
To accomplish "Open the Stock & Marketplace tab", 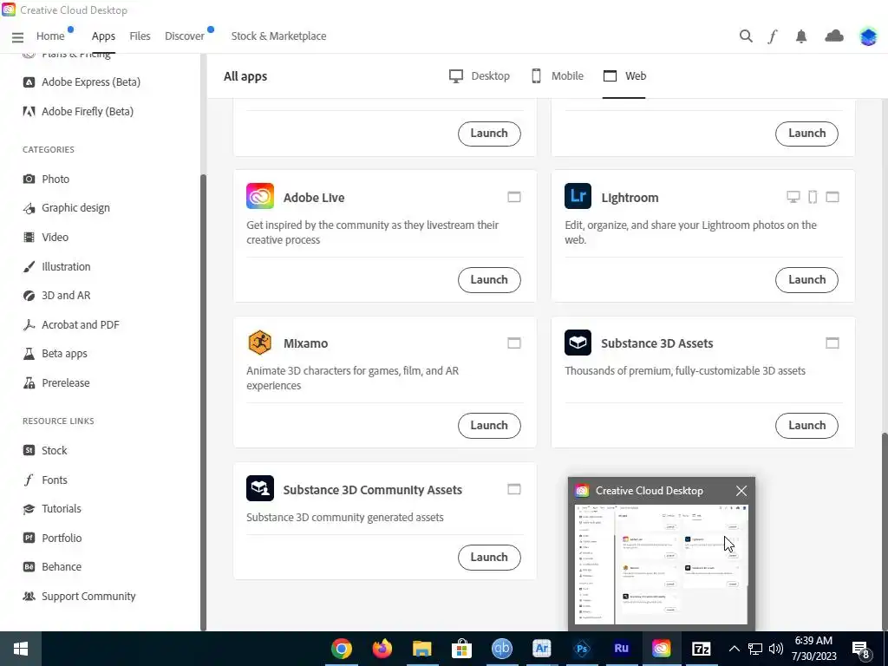I will [278, 36].
